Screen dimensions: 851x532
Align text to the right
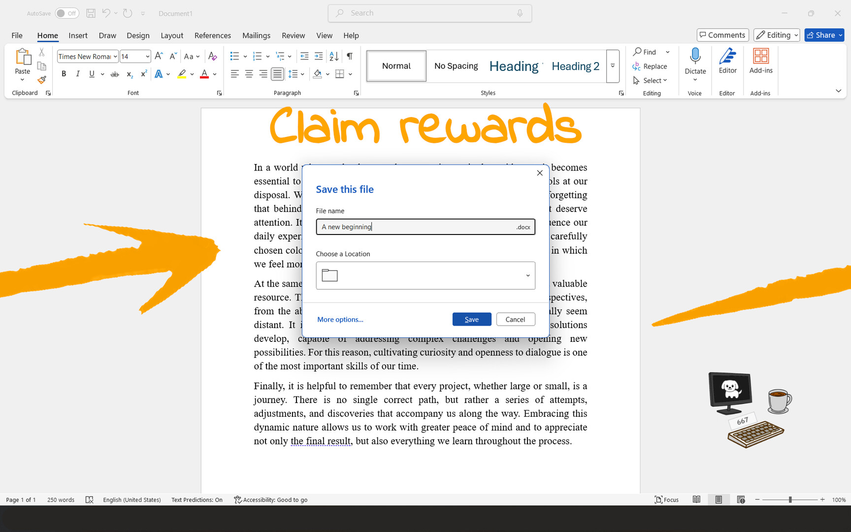click(x=263, y=74)
